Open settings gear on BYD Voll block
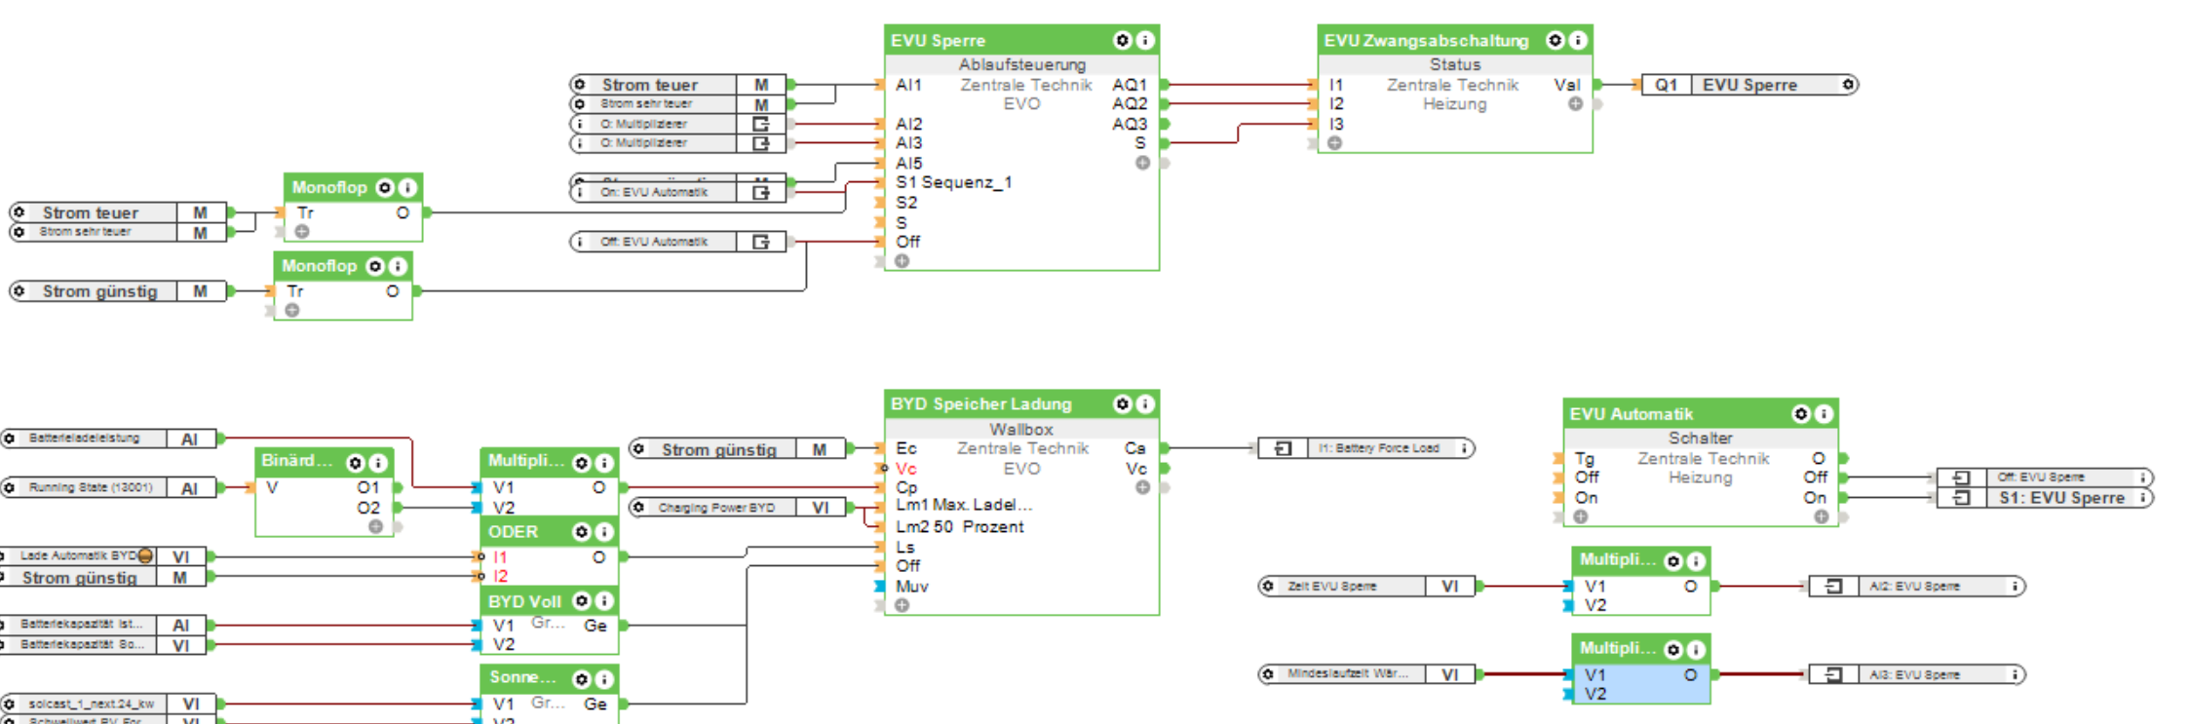2190x724 pixels. [582, 601]
